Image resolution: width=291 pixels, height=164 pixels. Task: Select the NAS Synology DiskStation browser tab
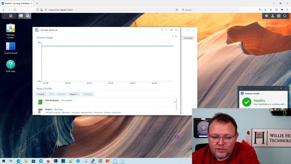17,3
